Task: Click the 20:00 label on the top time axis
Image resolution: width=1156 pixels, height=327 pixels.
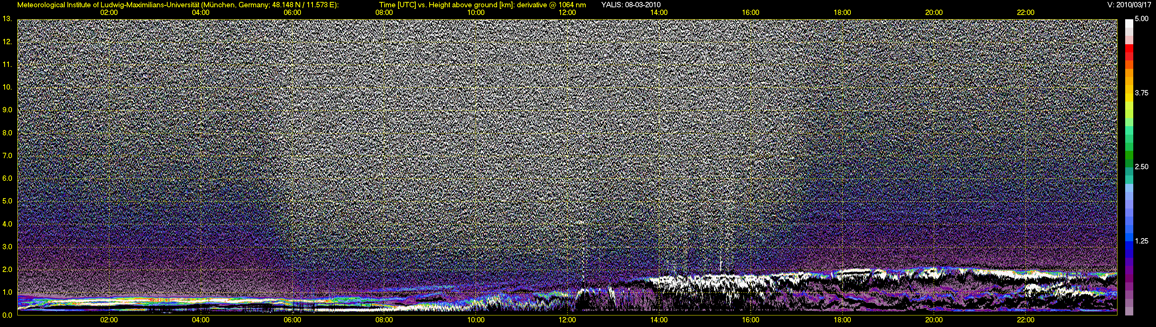Action: tap(934, 13)
